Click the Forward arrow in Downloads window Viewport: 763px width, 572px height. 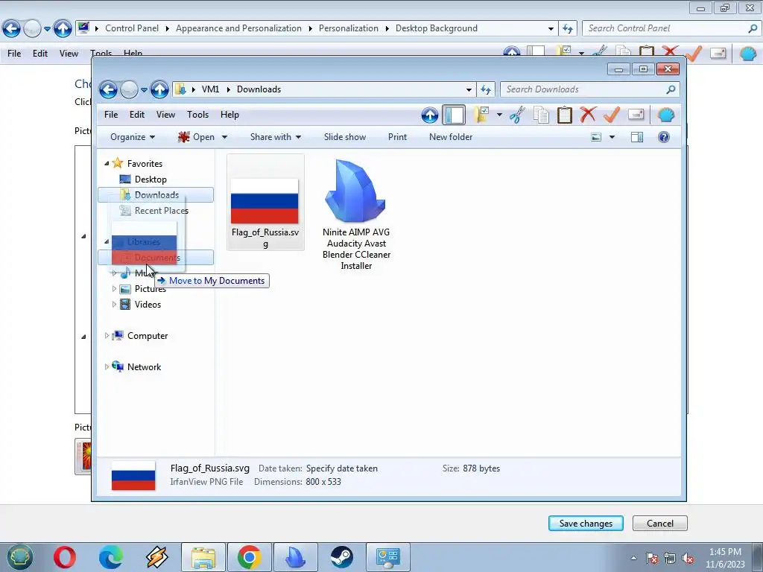129,89
